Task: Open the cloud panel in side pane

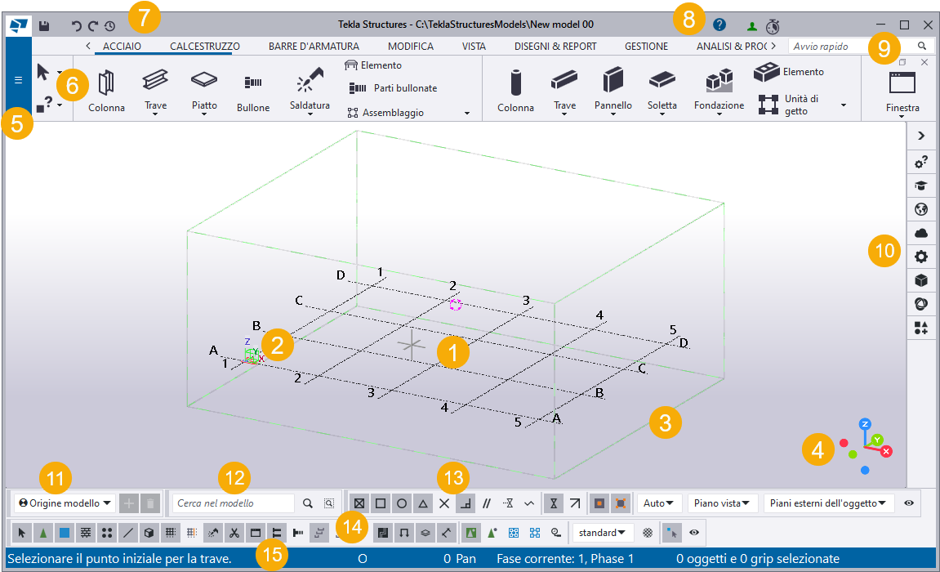Action: (x=921, y=233)
